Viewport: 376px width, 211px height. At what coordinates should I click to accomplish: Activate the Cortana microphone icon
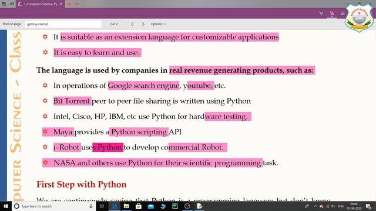[x=91, y=206]
